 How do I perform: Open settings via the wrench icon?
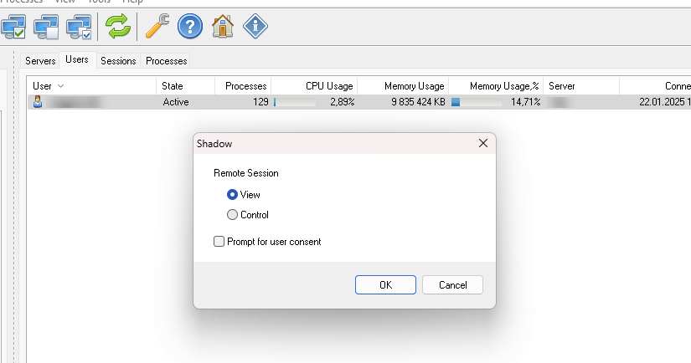click(x=157, y=27)
